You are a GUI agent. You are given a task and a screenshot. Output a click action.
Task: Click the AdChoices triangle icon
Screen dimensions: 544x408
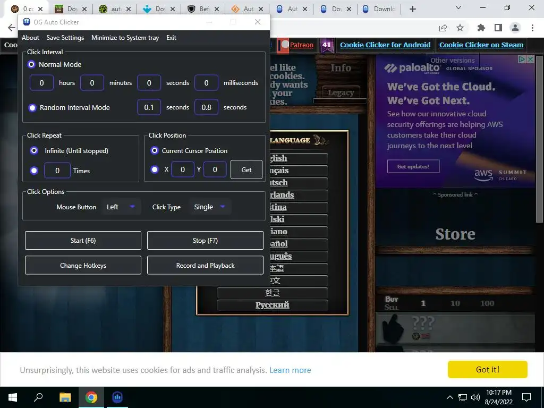522,59
